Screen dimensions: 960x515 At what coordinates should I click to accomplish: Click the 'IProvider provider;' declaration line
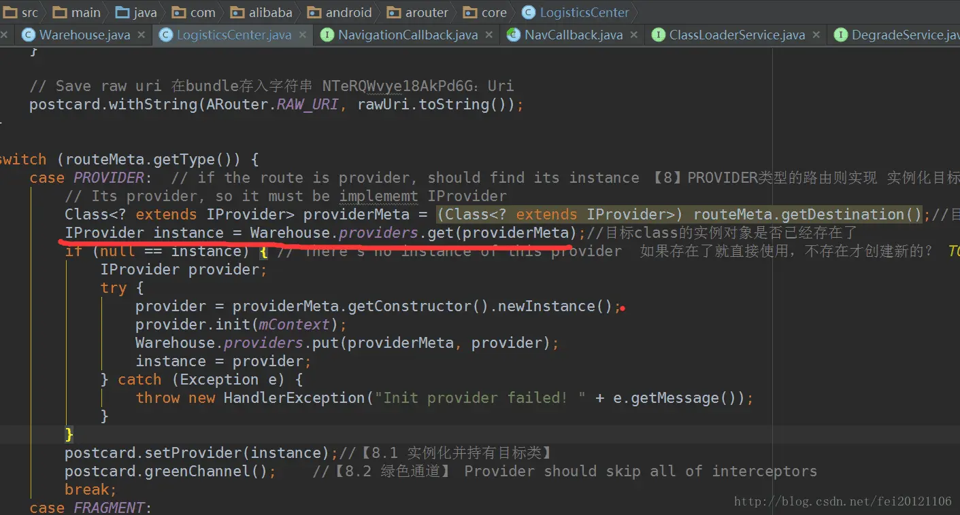(184, 270)
